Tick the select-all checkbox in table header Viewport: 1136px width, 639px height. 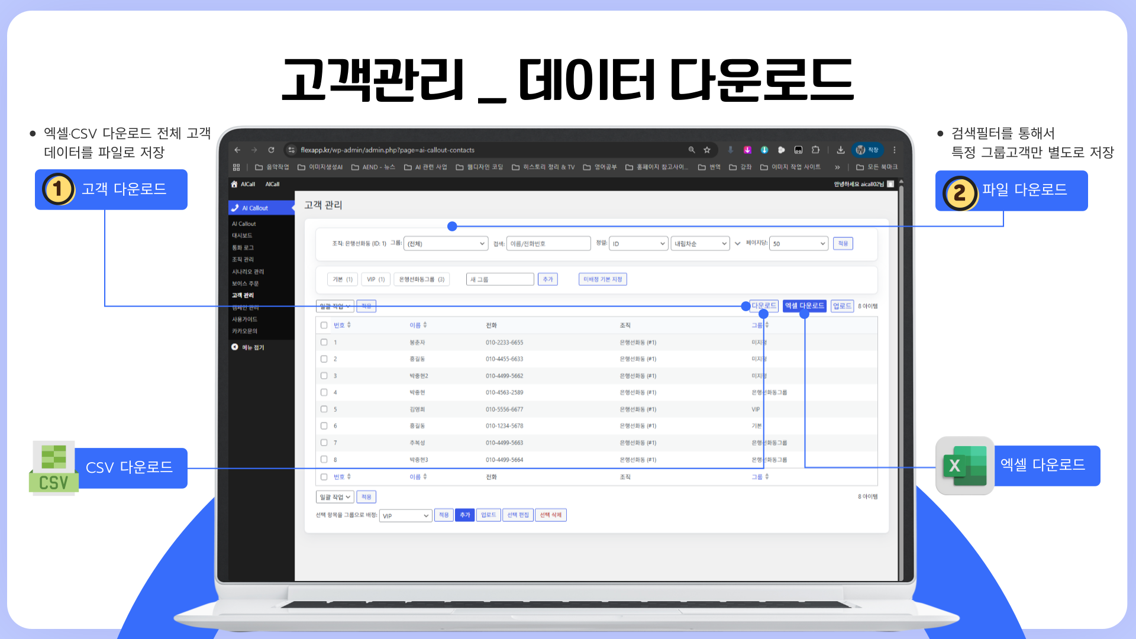pyautogui.click(x=324, y=325)
